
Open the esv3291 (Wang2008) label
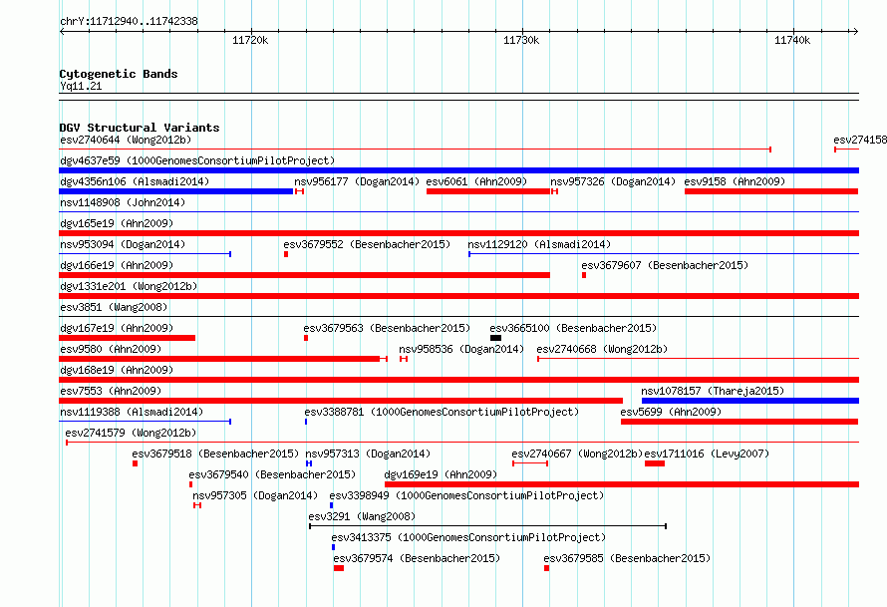(362, 516)
